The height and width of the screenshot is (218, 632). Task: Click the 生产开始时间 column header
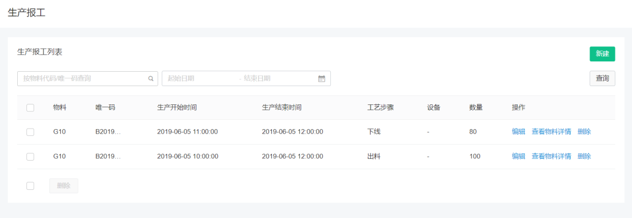(x=177, y=108)
